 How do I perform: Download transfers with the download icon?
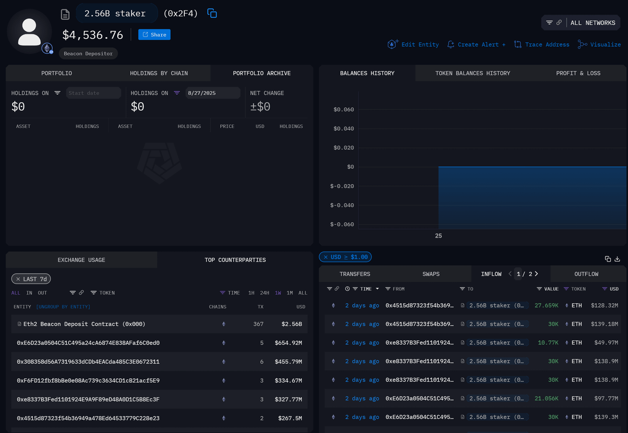point(617,259)
